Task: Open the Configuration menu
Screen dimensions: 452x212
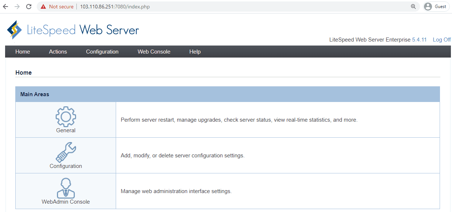Action: (x=102, y=51)
